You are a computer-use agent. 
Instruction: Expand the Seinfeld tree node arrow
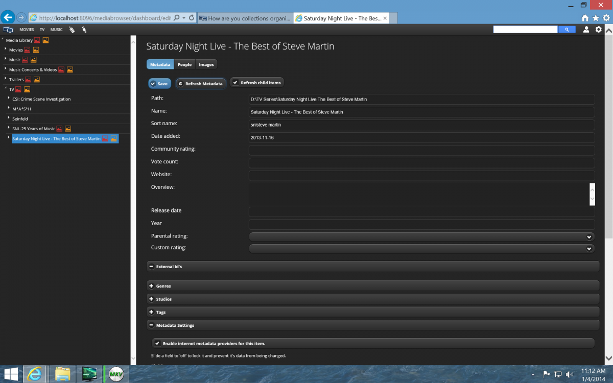click(x=9, y=118)
